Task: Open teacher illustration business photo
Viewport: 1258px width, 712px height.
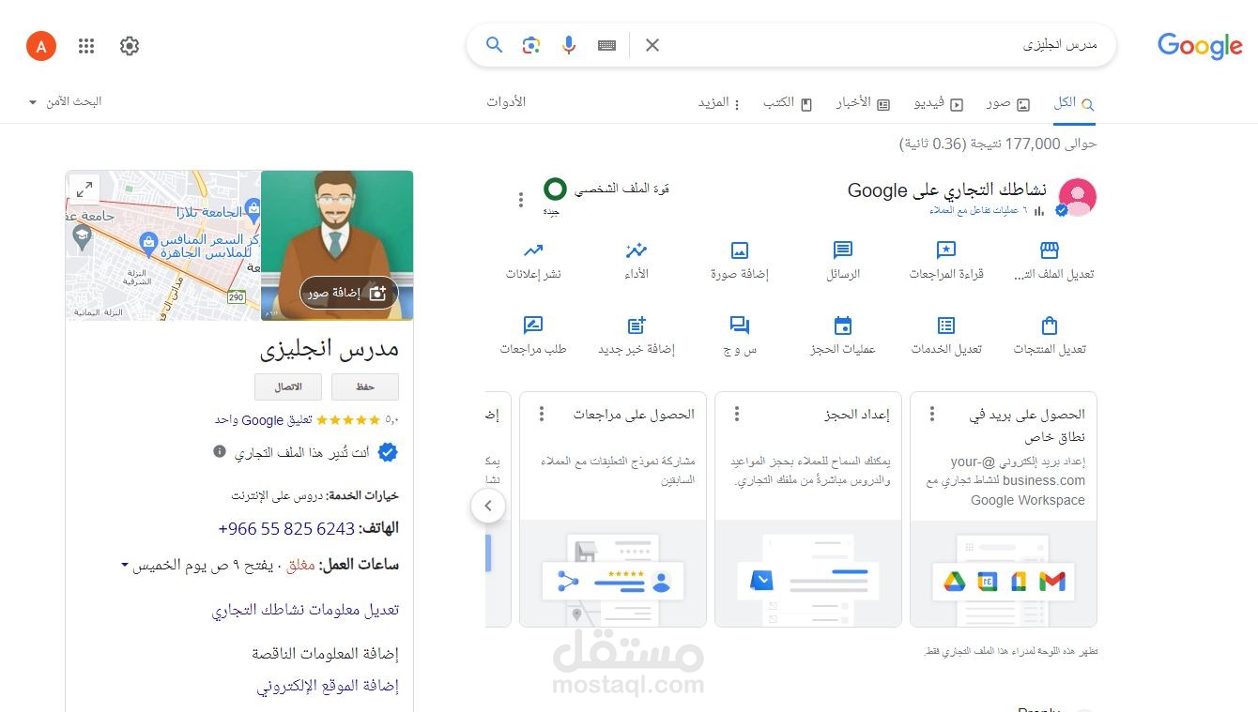Action: (336, 246)
